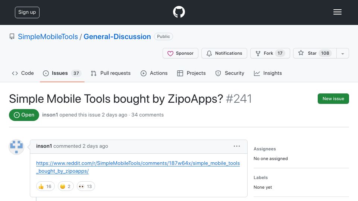Viewport: 358px width, 201px height.
Task: Open the Issues tab
Action: pos(62,73)
